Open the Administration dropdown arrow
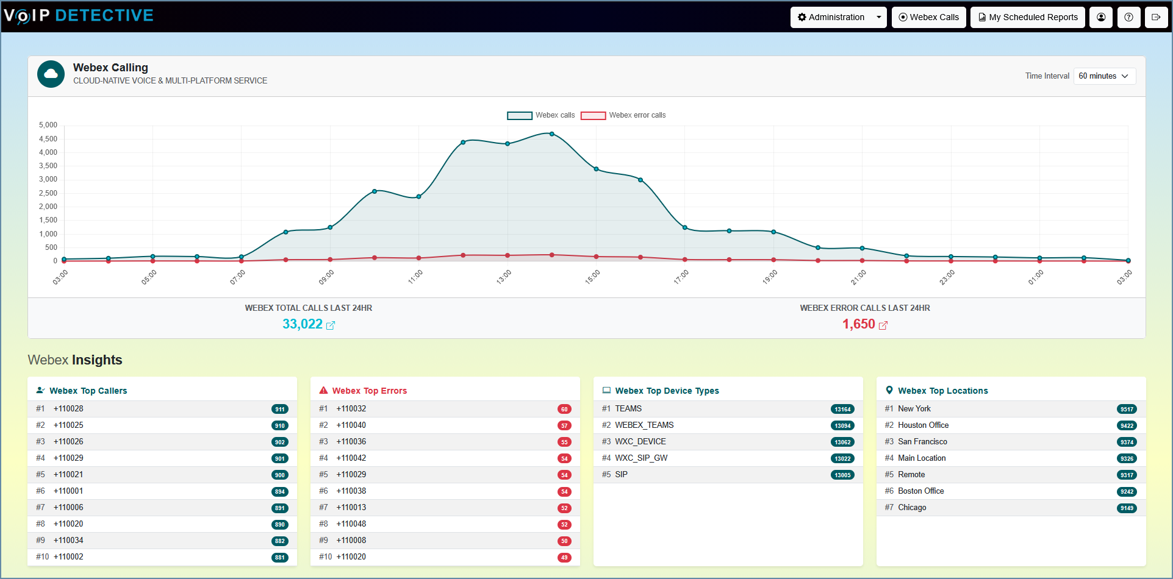The width and height of the screenshot is (1173, 579). pos(878,17)
